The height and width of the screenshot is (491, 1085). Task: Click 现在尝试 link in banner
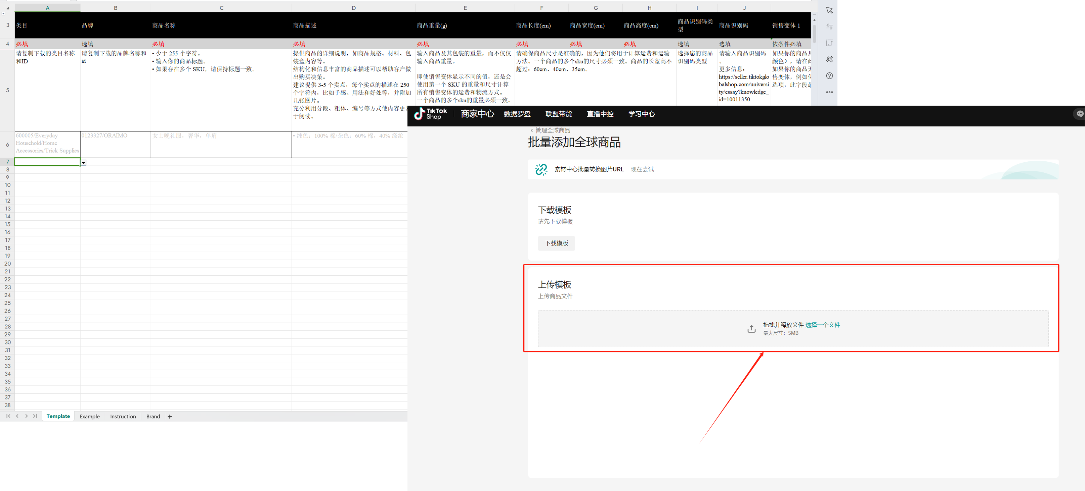642,169
